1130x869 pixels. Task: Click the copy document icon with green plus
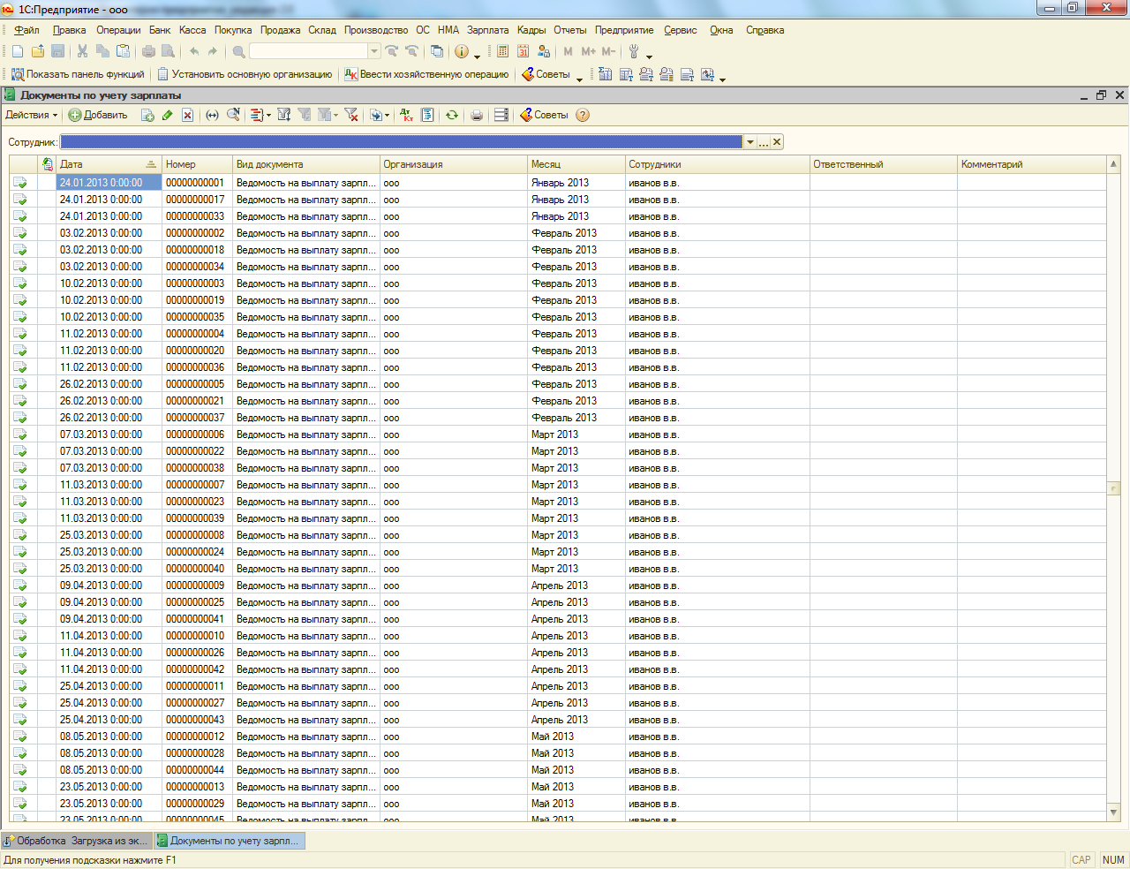point(147,115)
